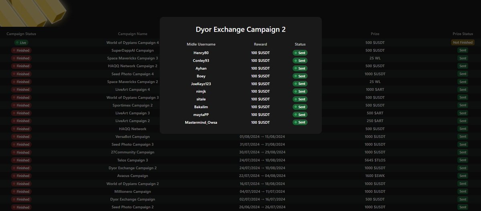Select username Mastermind_Owsa in the popup
This screenshot has width=481, height=211.
(201, 122)
